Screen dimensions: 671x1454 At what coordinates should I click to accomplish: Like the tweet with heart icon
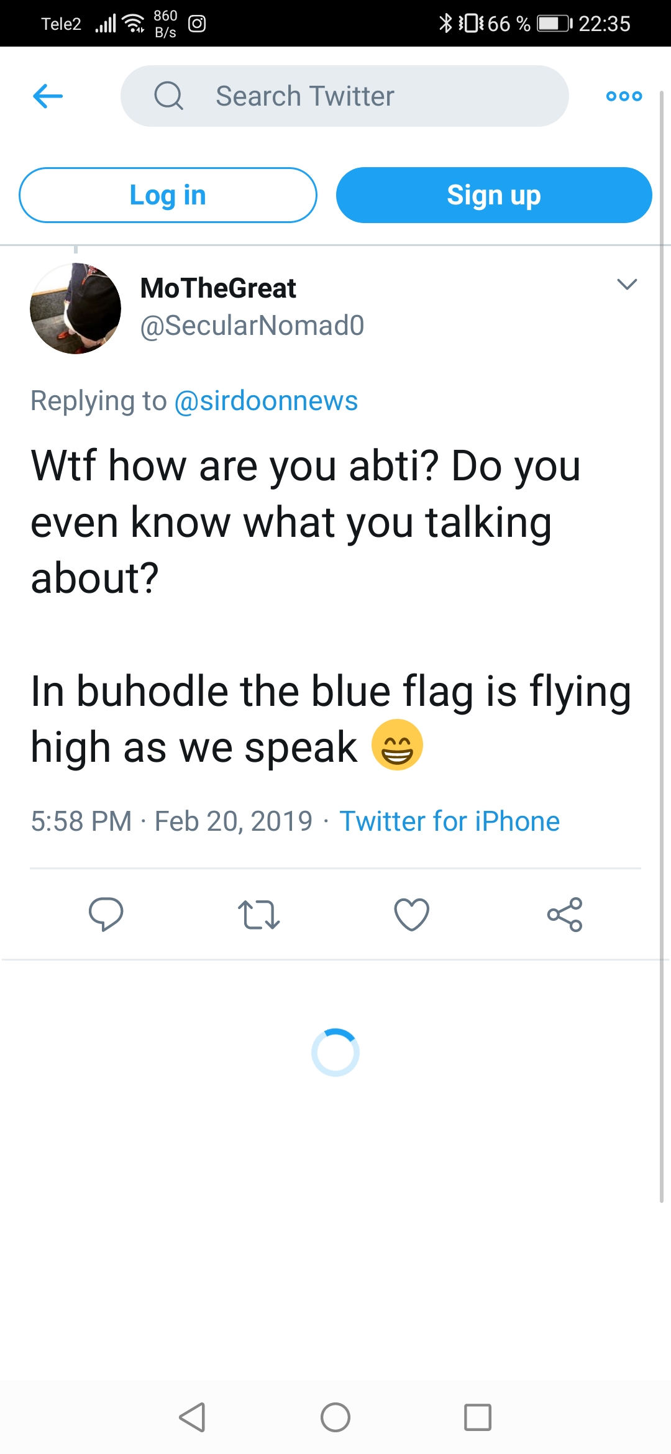click(411, 915)
